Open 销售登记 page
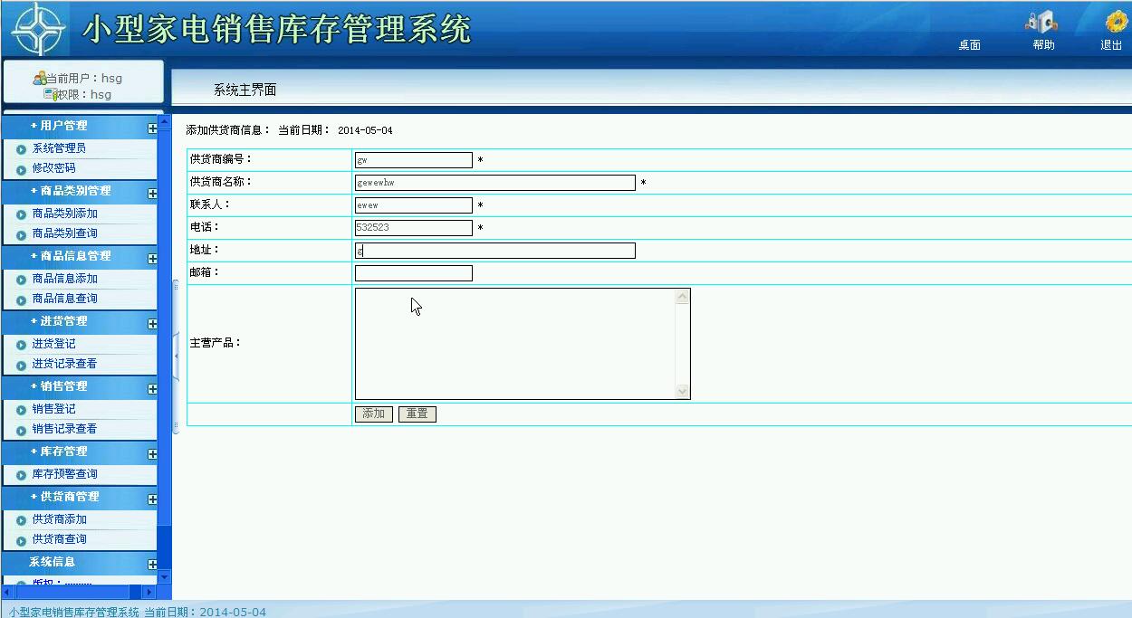1132x618 pixels. (x=53, y=409)
